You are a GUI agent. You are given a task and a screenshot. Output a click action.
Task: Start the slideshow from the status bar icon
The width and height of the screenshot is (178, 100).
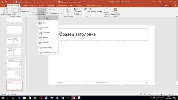pos(154,94)
